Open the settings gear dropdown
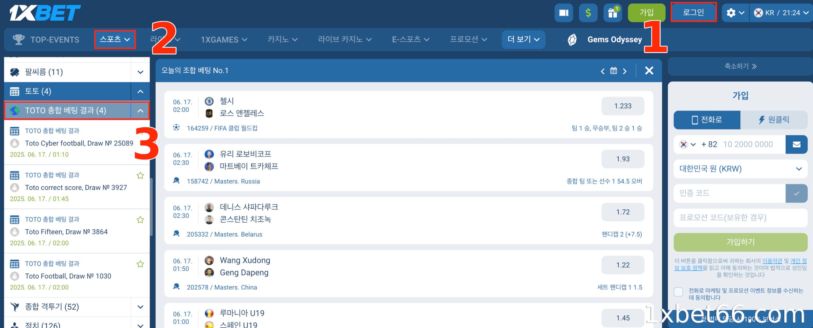 735,13
